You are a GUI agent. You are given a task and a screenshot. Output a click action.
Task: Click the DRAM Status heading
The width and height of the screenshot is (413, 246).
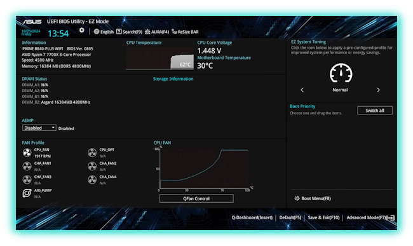[34, 79]
